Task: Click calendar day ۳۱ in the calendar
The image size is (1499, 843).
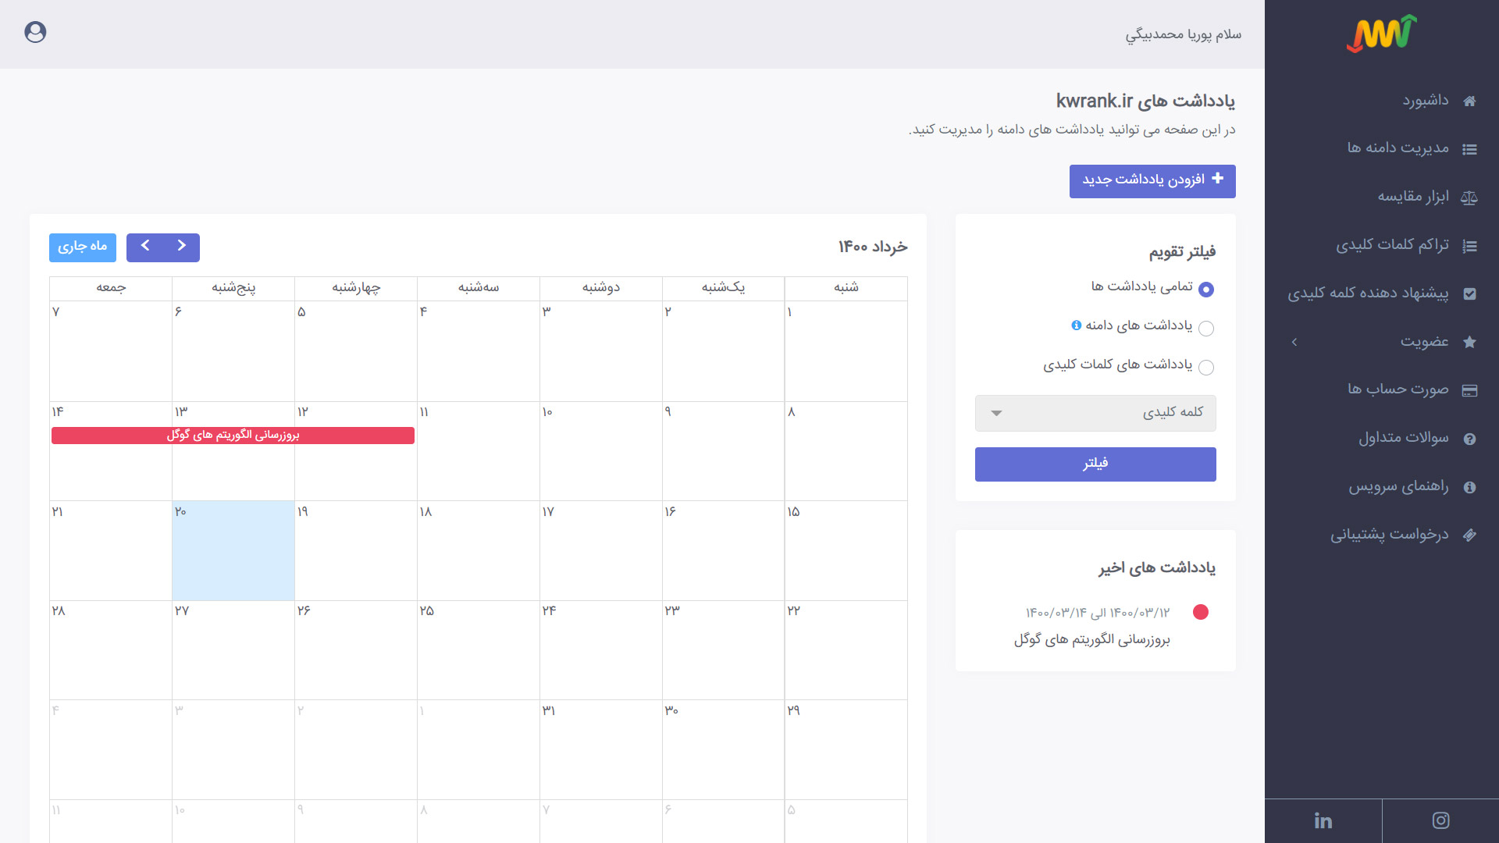Action: pyautogui.click(x=600, y=749)
